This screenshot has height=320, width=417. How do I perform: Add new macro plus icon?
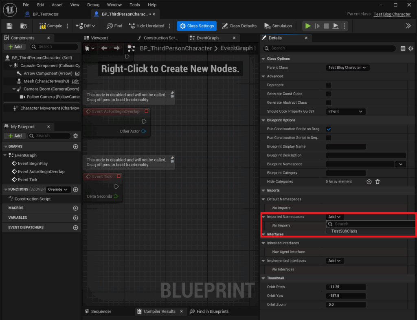click(75, 208)
